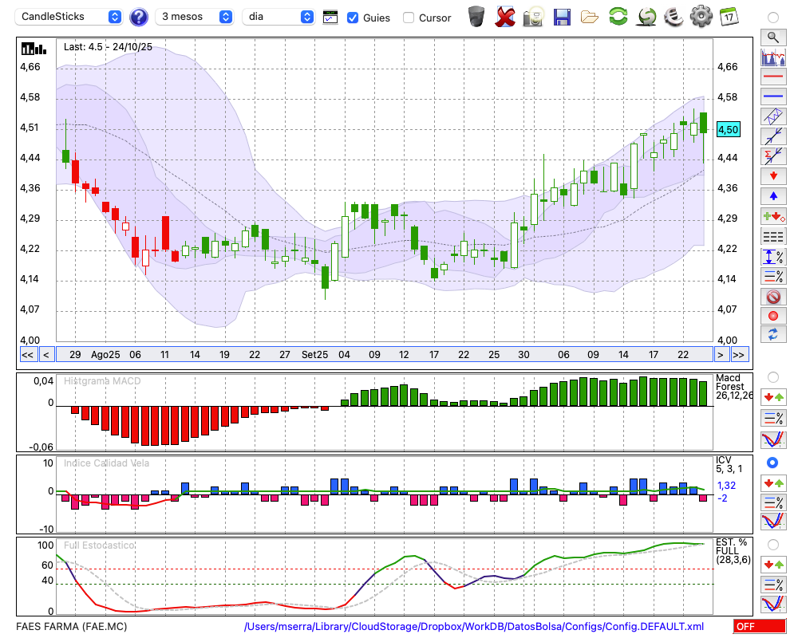Viewport: 798px width, 638px height.
Task: Click the date axis scroll bar
Action: pyautogui.click(x=385, y=355)
